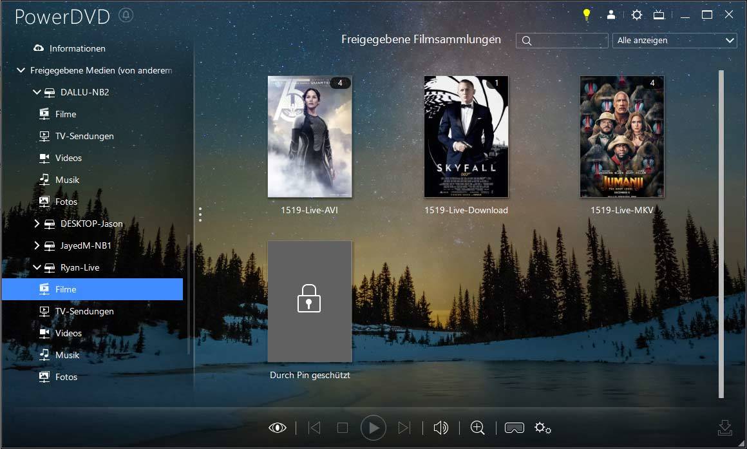Collapse the DALLU-NB2 server node

click(x=37, y=92)
